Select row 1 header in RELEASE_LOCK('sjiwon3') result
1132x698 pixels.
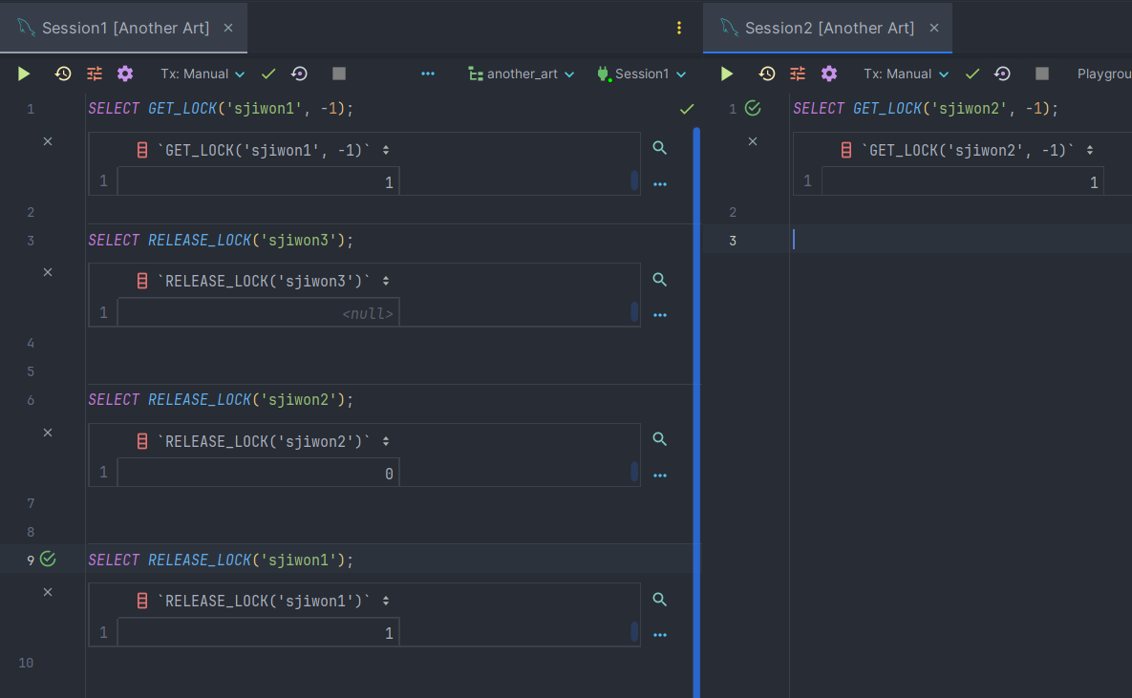103,312
